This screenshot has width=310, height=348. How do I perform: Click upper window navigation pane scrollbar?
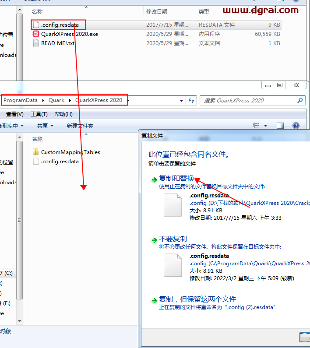pos(20,46)
